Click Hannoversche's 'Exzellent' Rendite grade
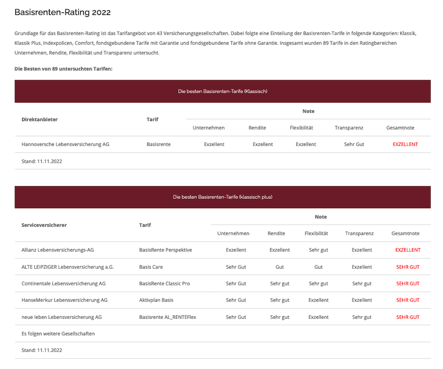 point(263,144)
